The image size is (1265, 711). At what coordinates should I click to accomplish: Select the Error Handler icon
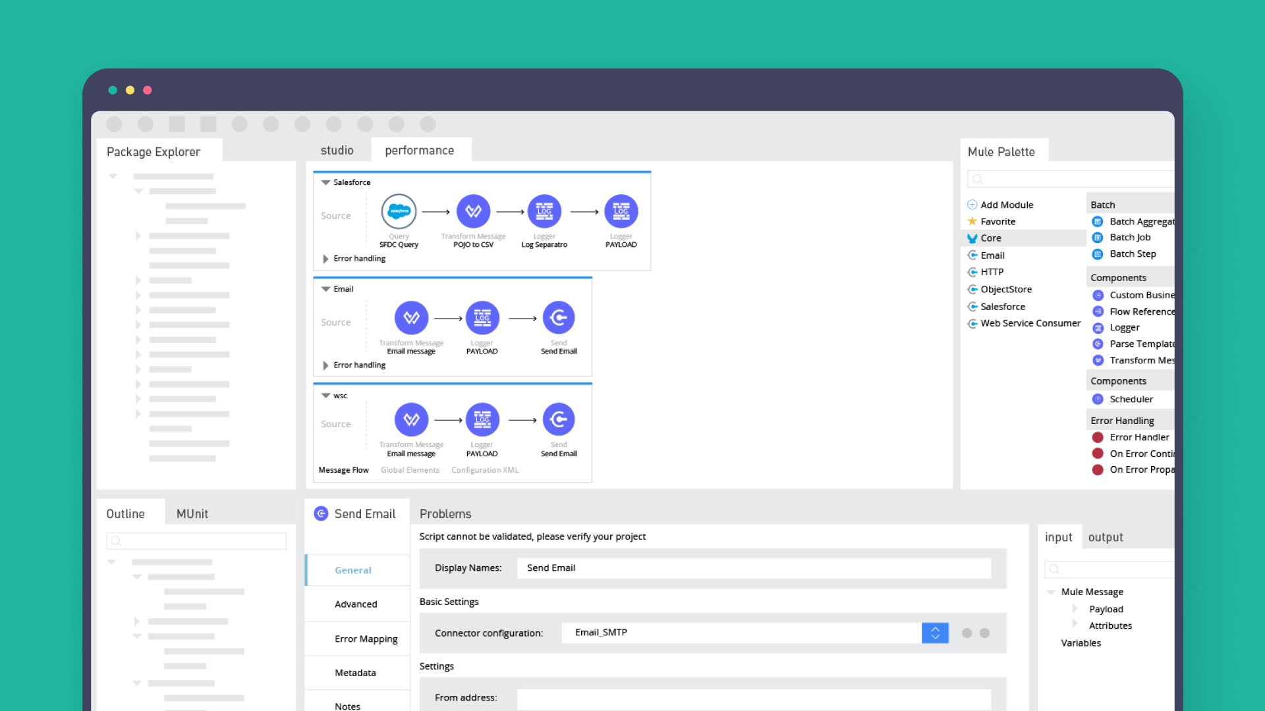tap(1097, 437)
